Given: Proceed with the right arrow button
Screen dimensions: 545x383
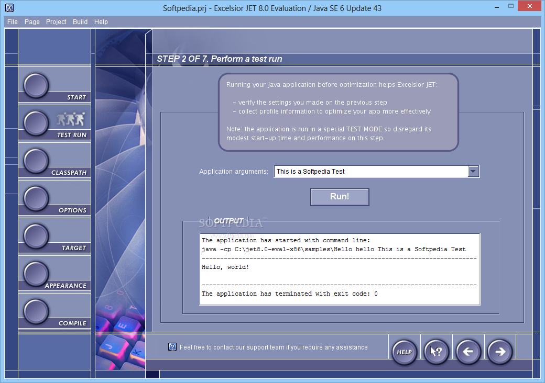Looking at the screenshot, I should click(500, 352).
